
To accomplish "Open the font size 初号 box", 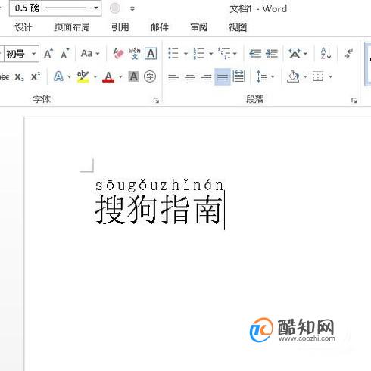I will point(22,54).
